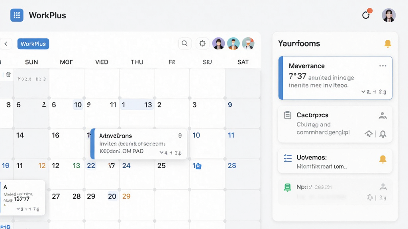Click the pin icon on CacGrpcs card

369,134
